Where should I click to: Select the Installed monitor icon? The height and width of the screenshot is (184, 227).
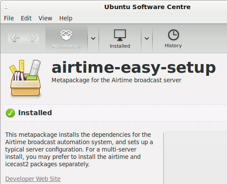pos(120,35)
